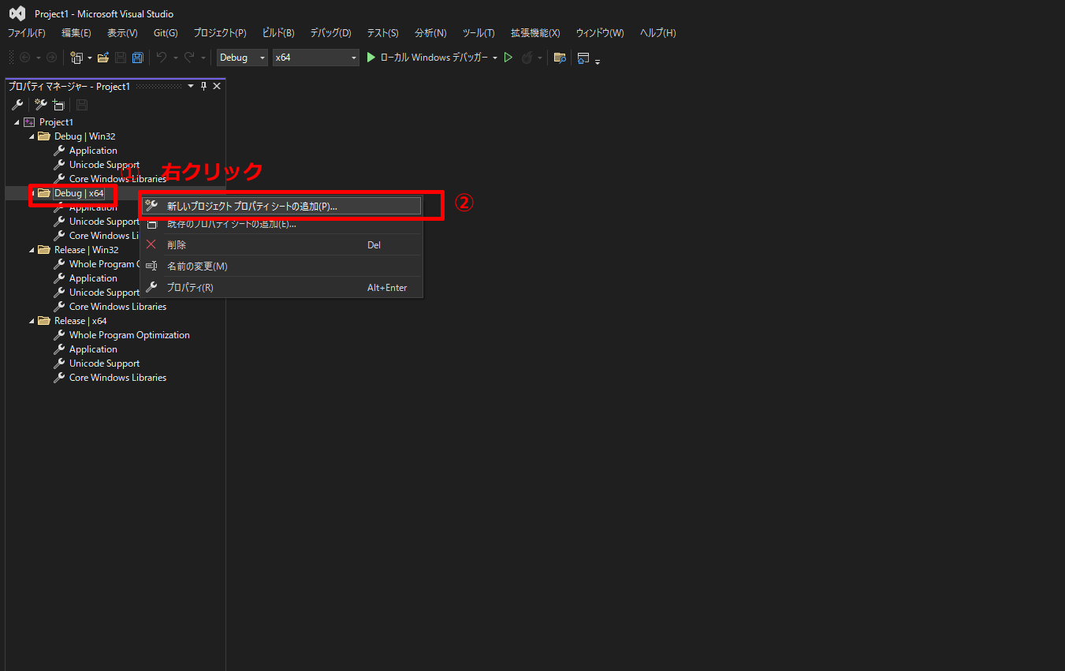This screenshot has height=671, width=1065.
Task: Toggle auto-hide pin on Property Manager panel
Action: pyautogui.click(x=203, y=86)
